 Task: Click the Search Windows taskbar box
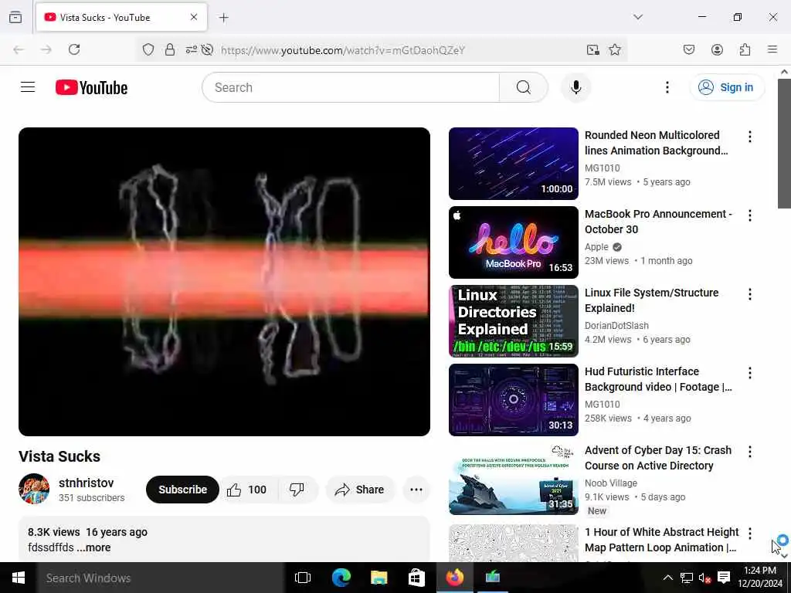(x=160, y=578)
